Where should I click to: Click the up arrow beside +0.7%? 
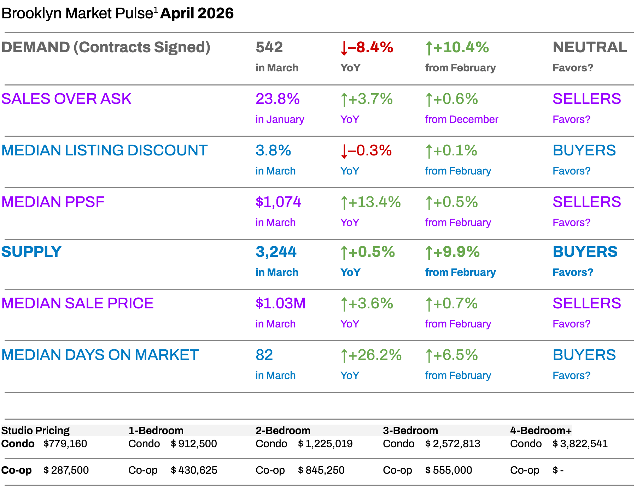tap(429, 304)
